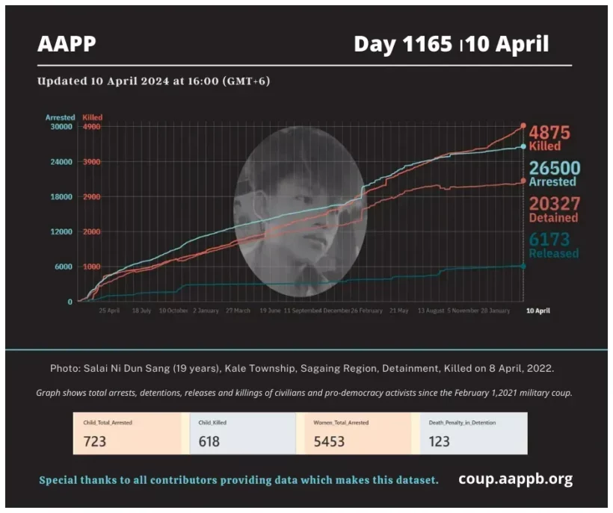
Task: Click the 20327 Detained legend label
Action: pyautogui.click(x=553, y=210)
